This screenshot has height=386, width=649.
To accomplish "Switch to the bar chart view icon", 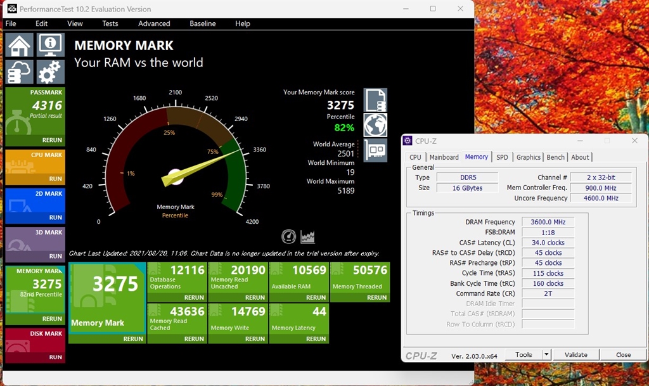I will 308,236.
